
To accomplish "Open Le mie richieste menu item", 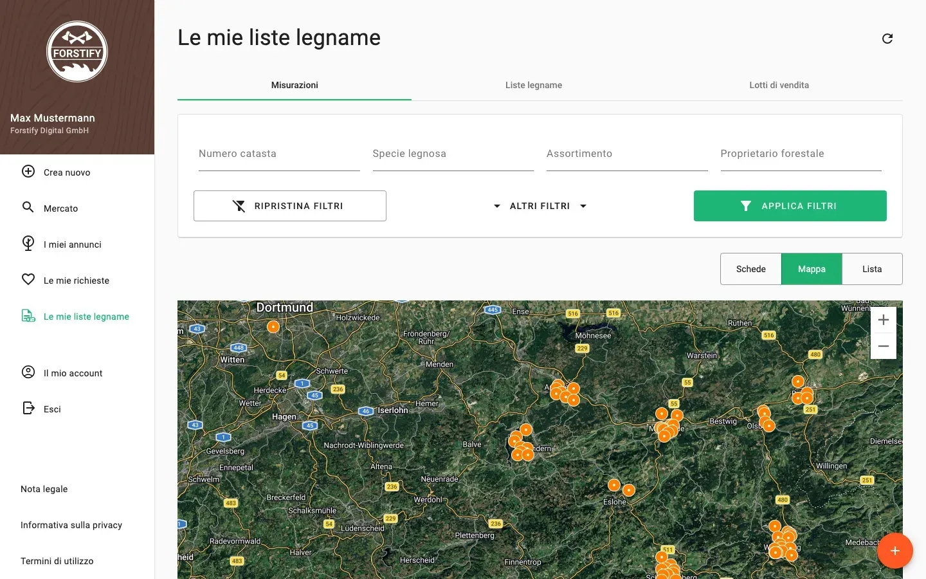I will (77, 280).
